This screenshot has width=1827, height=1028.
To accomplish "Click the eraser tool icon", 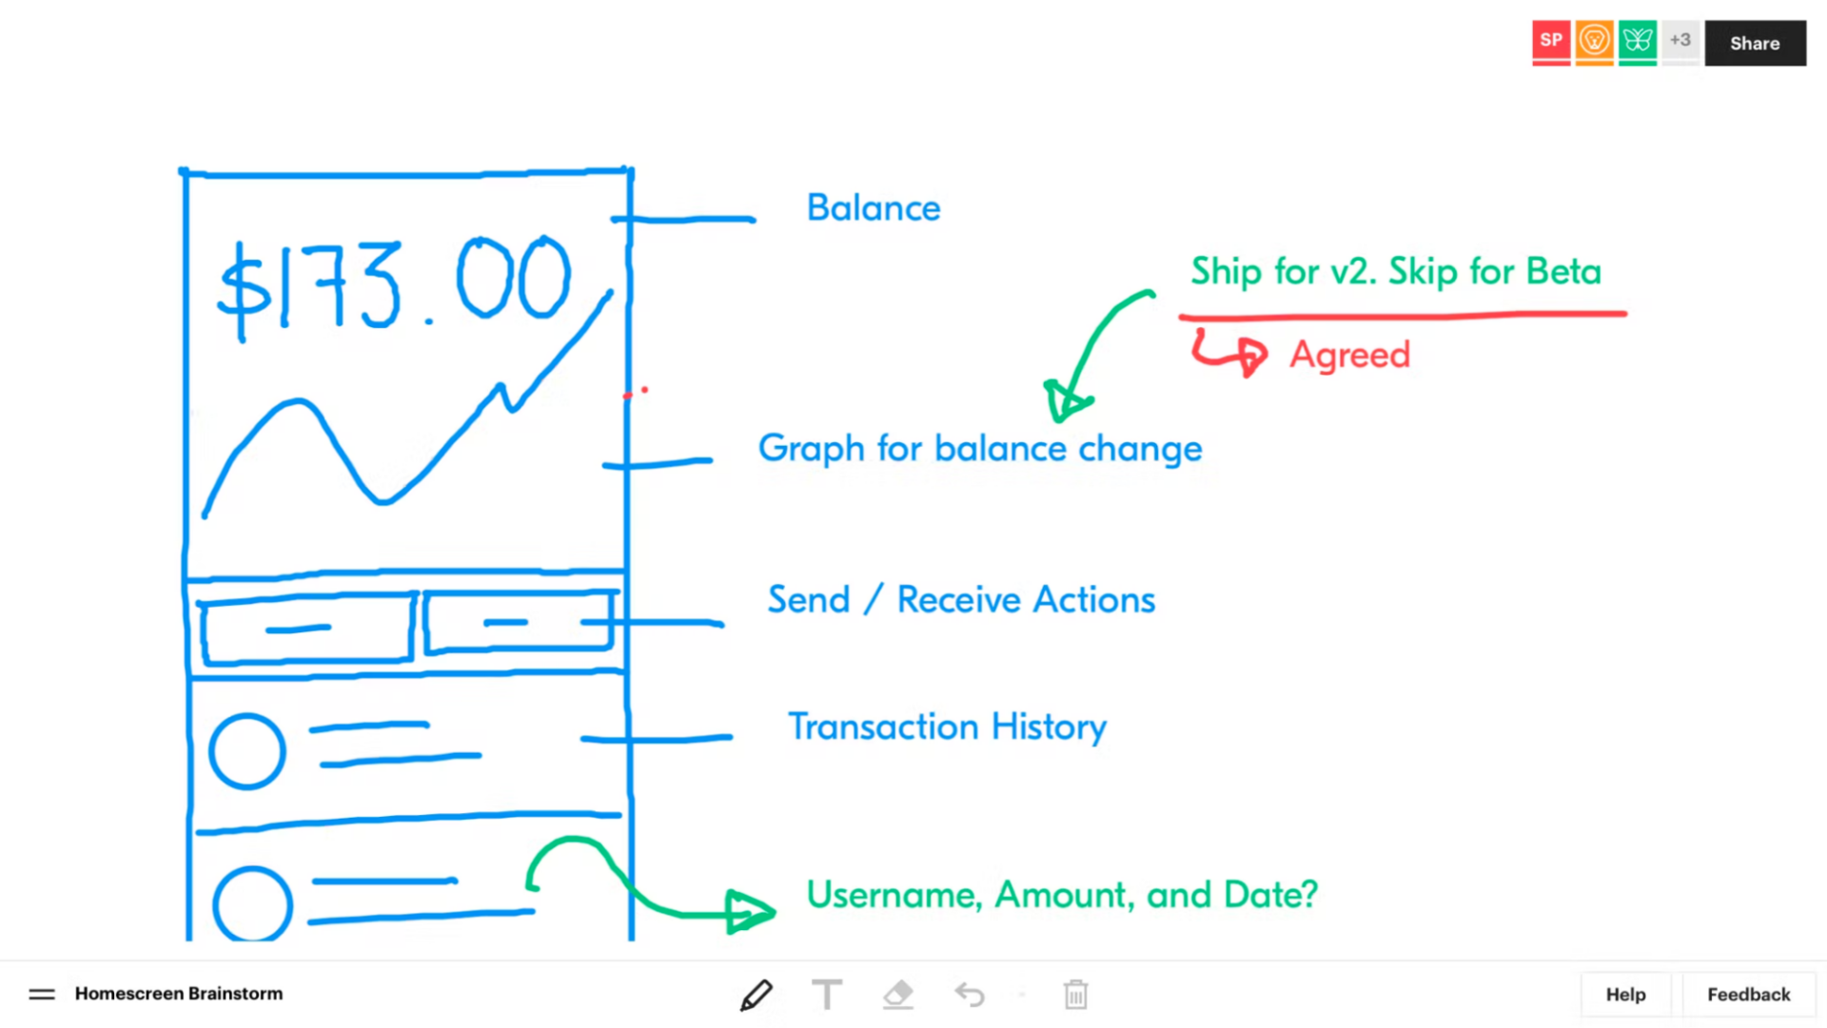I will (896, 993).
